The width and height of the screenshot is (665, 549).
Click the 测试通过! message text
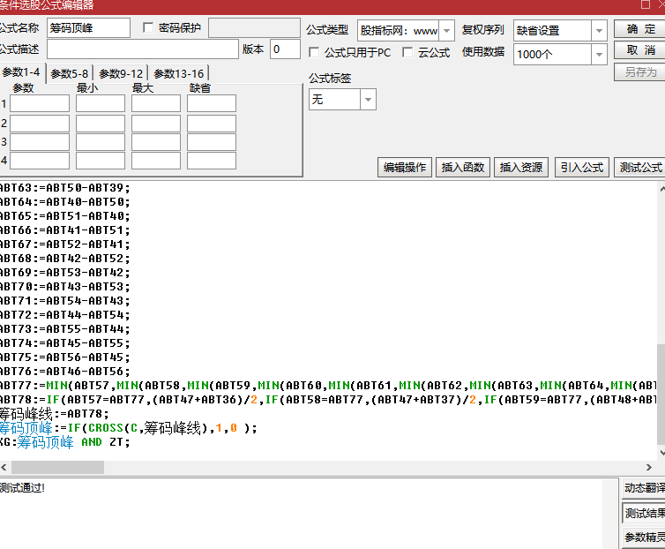pos(22,488)
